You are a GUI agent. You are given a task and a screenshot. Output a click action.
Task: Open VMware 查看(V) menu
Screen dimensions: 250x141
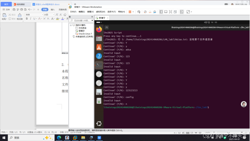pos(90,12)
